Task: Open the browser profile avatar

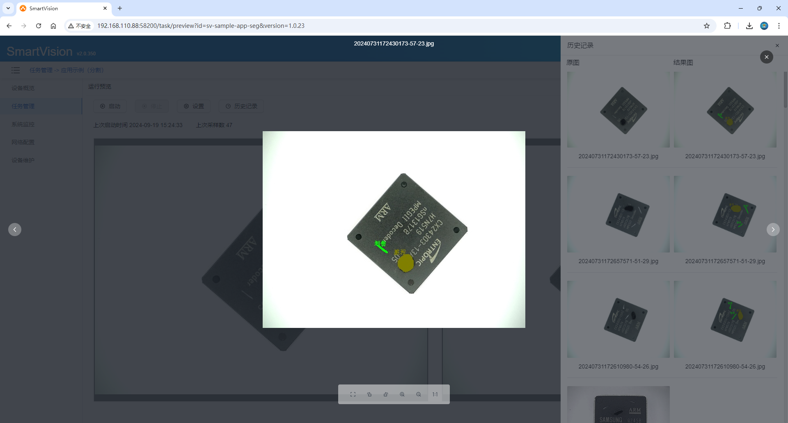Action: (764, 26)
